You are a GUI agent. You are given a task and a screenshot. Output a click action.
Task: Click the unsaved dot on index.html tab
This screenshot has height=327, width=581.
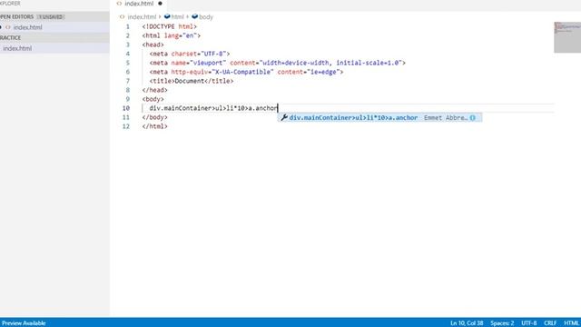(160, 4)
